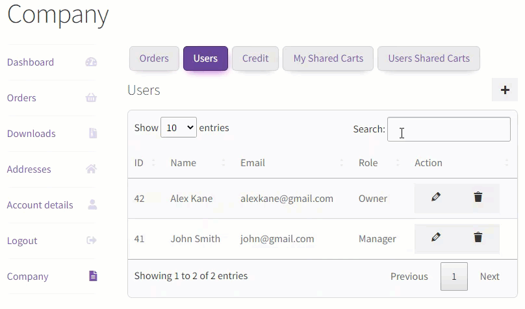The width and height of the screenshot is (525, 309).
Task: Sort table by the ID column arrows
Action: click(x=153, y=163)
